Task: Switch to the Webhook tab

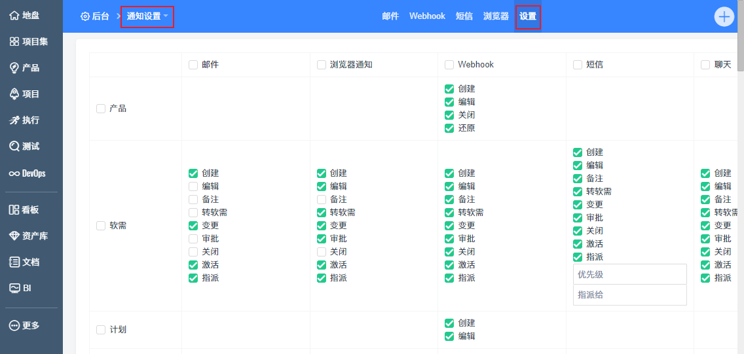Action: [427, 16]
